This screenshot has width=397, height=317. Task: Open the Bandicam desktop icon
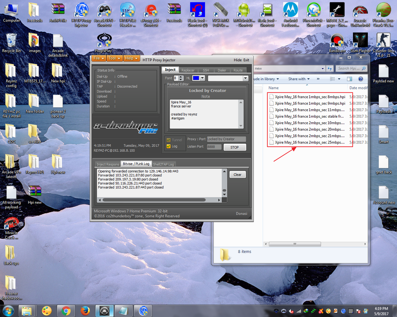pyautogui.click(x=337, y=41)
